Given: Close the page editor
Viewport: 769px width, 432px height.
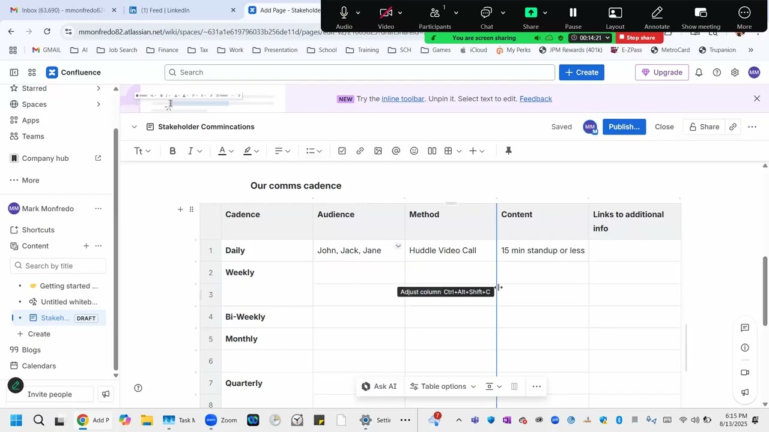Looking at the screenshot, I should pyautogui.click(x=664, y=127).
